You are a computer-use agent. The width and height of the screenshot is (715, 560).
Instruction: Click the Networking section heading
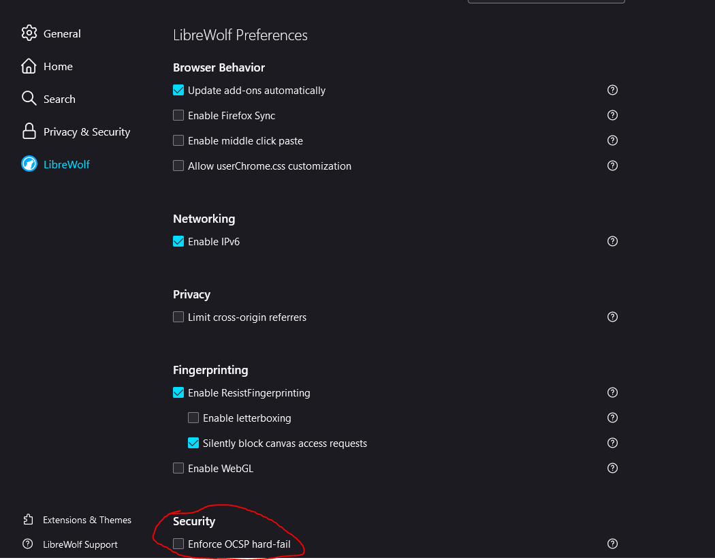(204, 219)
